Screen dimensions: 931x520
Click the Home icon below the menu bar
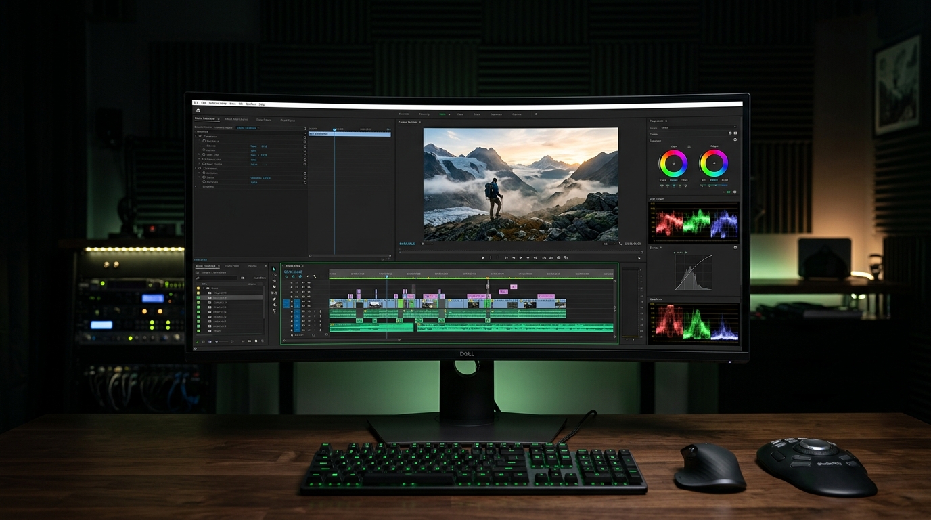pyautogui.click(x=198, y=110)
